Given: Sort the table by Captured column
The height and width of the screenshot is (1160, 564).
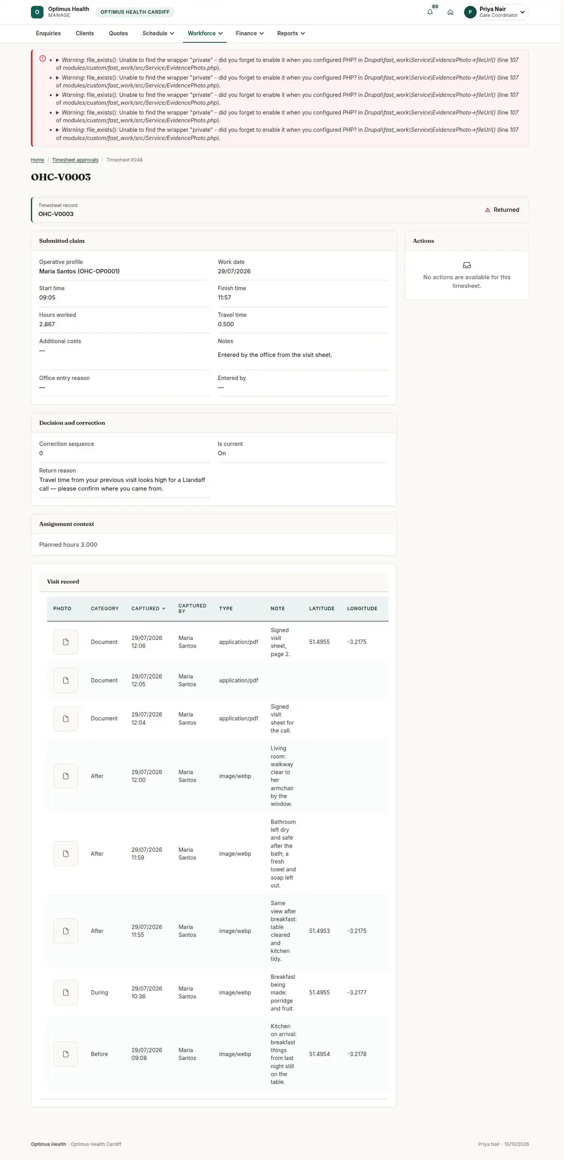Looking at the screenshot, I should (149, 608).
